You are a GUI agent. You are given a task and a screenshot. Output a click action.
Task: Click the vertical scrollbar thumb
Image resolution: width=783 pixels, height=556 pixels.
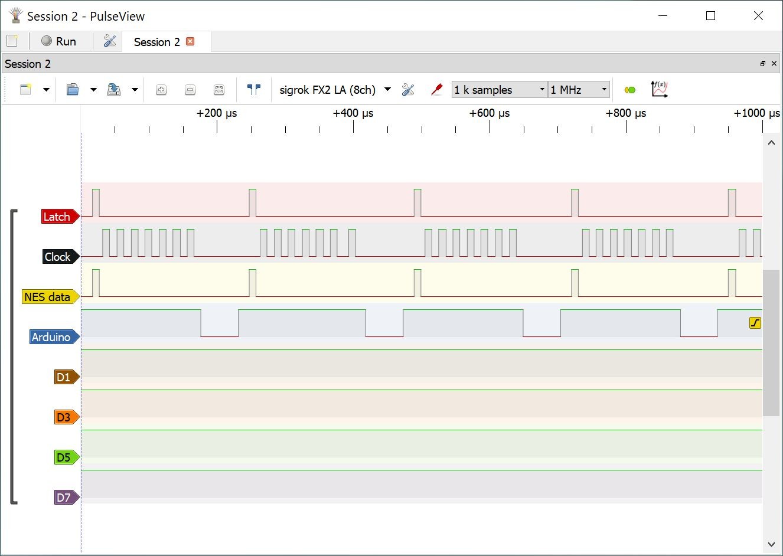(x=771, y=342)
